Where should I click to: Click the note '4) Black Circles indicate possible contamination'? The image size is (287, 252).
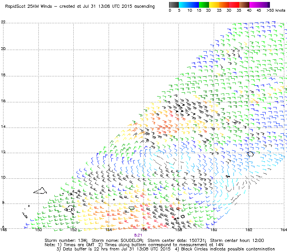point(225,249)
